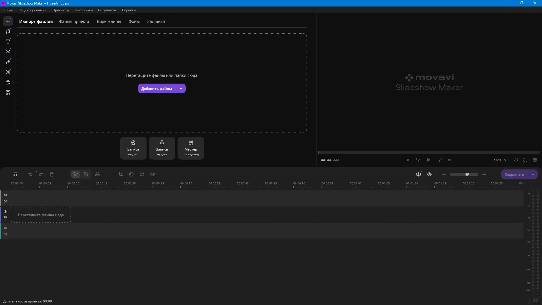Open the Color adjustments icon in toolbar
The width and height of the screenshot is (542, 305).
pyautogui.click(x=131, y=174)
